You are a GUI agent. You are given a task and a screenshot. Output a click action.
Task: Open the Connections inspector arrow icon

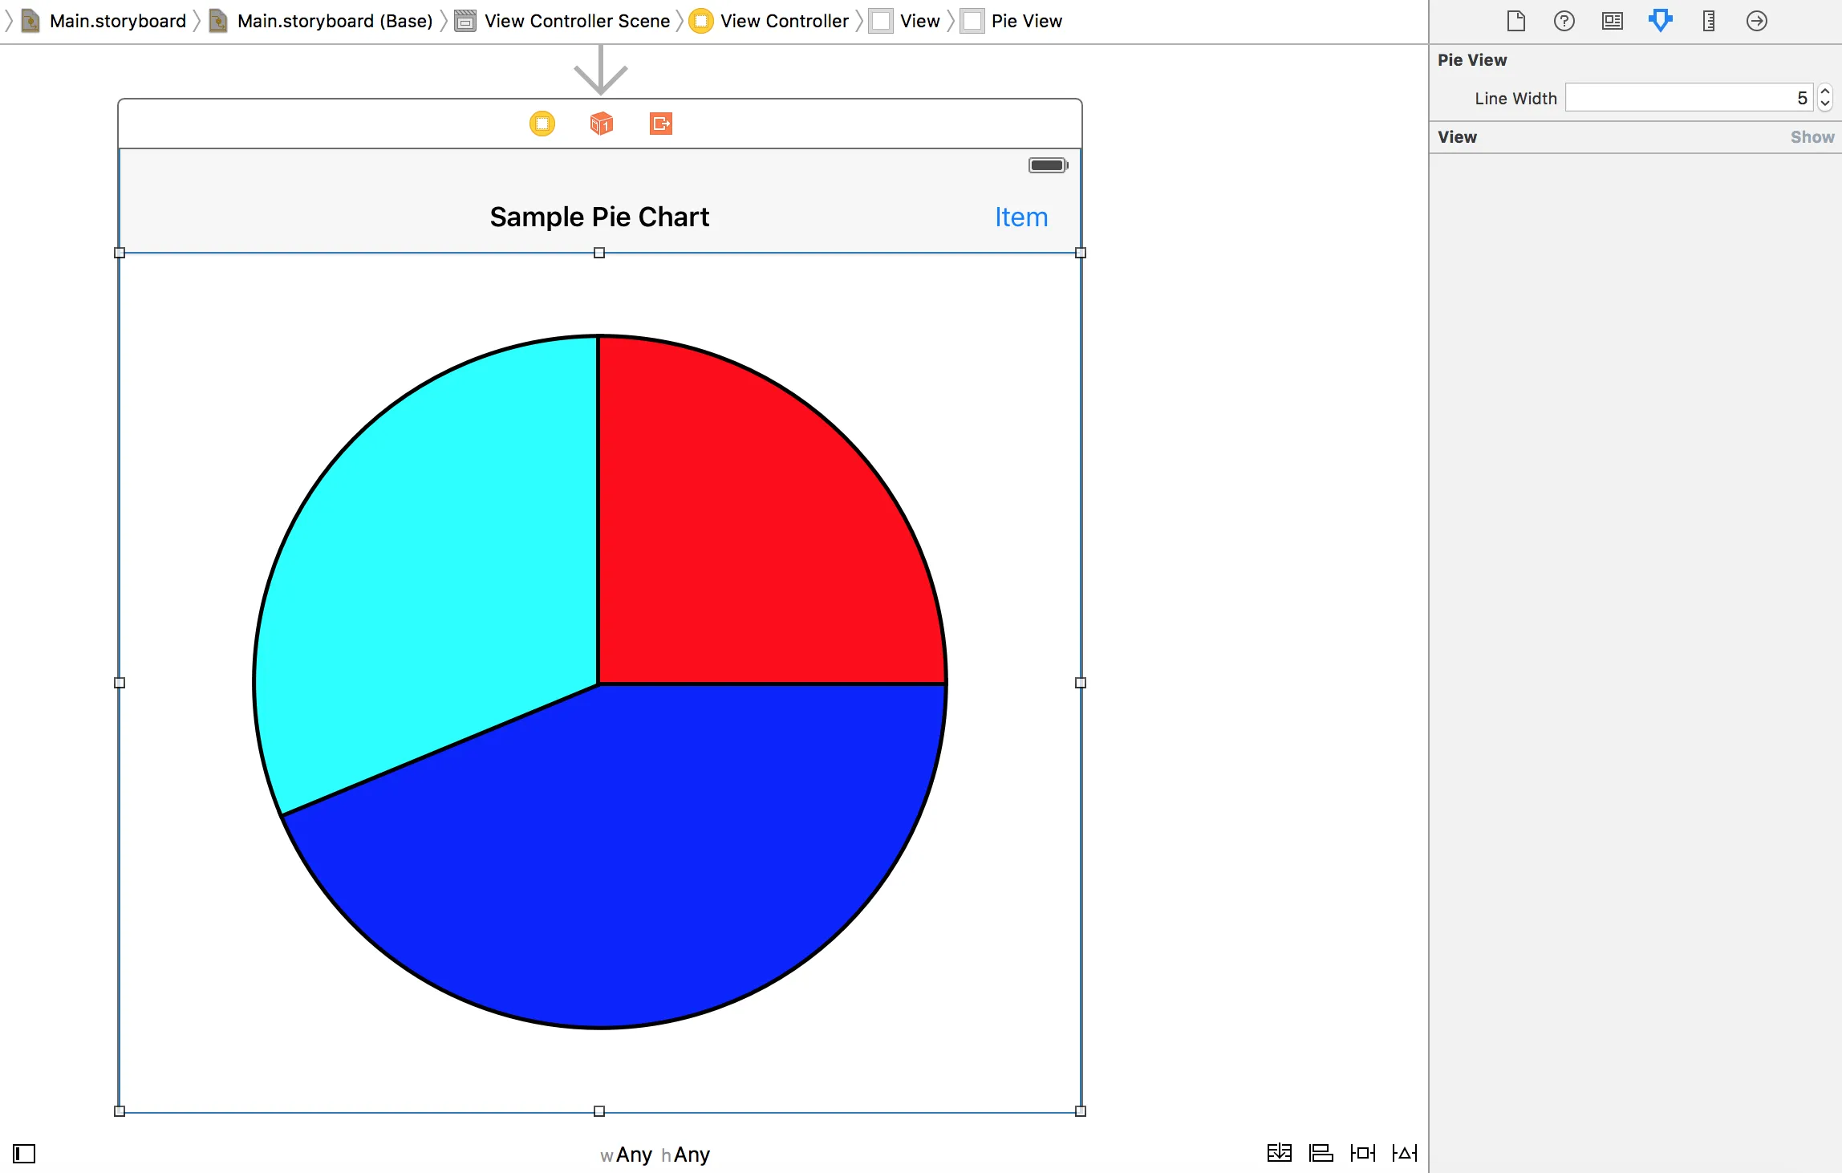[1756, 21]
